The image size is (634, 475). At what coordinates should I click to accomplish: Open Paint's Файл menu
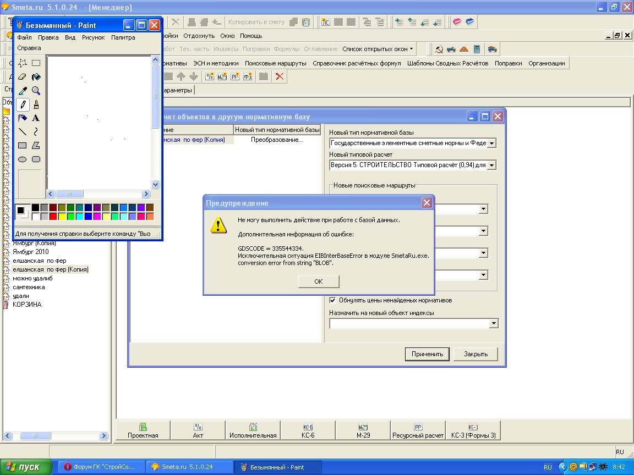coord(24,37)
